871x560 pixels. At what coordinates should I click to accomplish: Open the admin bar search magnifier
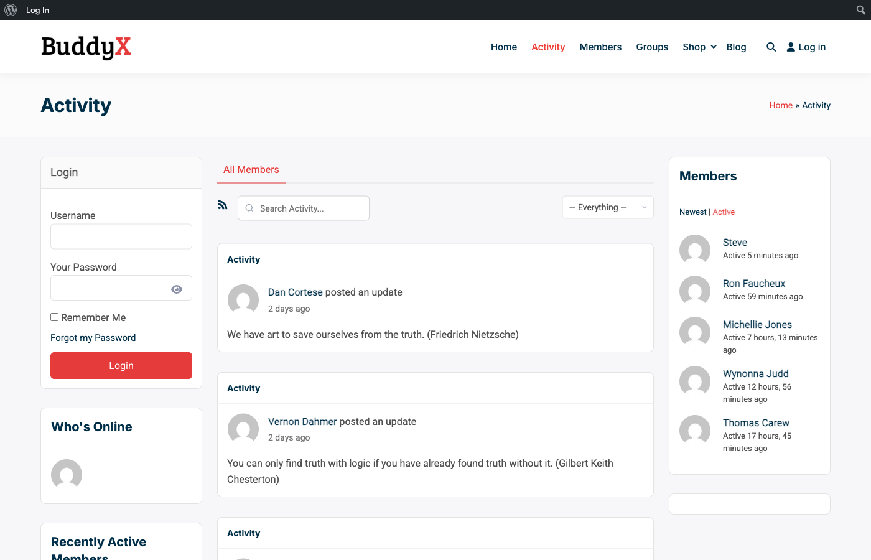[861, 10]
